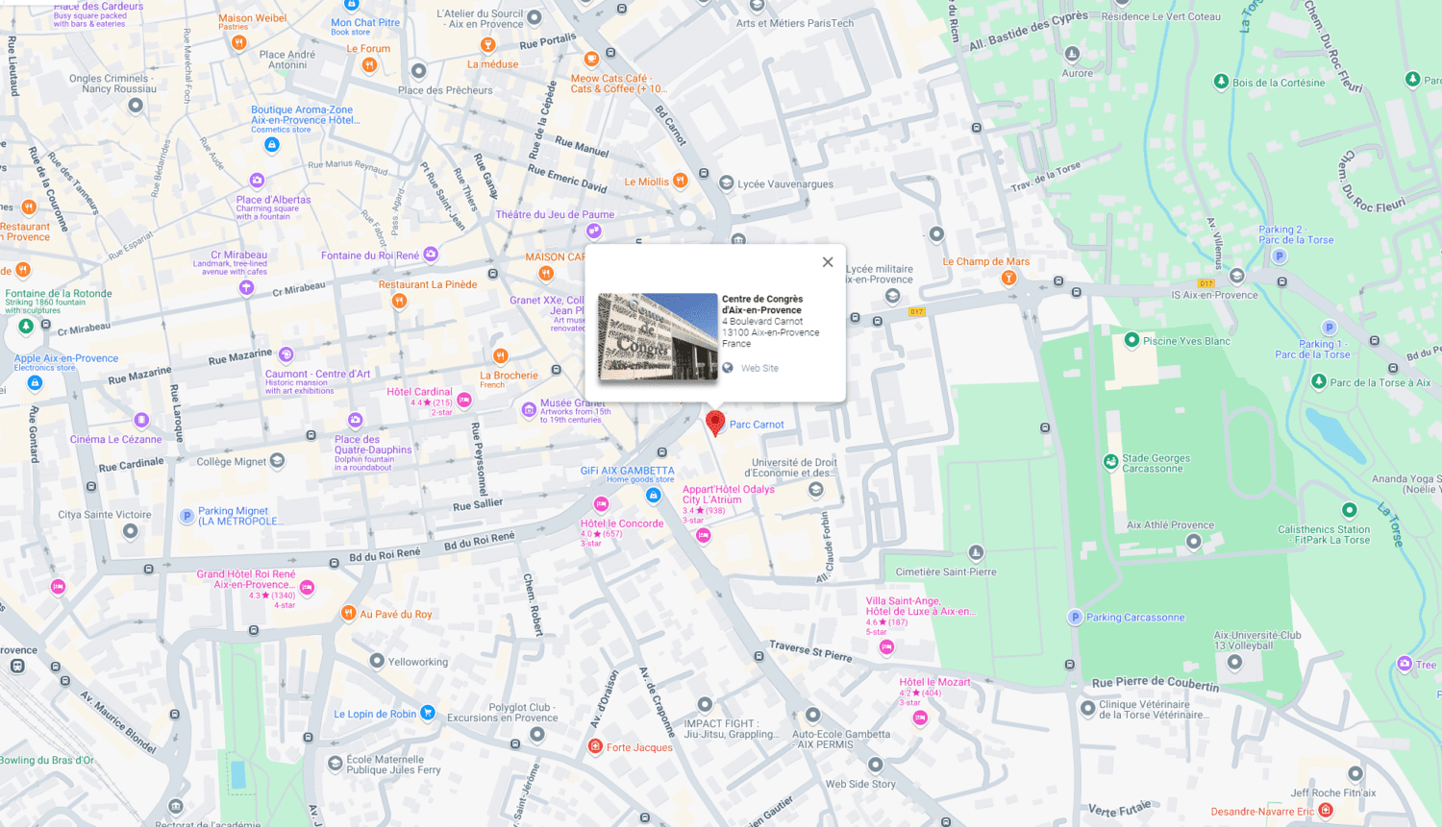Click the Fontaine de la Rotonde marker
Image resolution: width=1442 pixels, height=827 pixels.
[x=26, y=326]
